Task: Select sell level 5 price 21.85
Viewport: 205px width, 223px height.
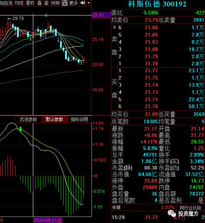Action: point(151,35)
